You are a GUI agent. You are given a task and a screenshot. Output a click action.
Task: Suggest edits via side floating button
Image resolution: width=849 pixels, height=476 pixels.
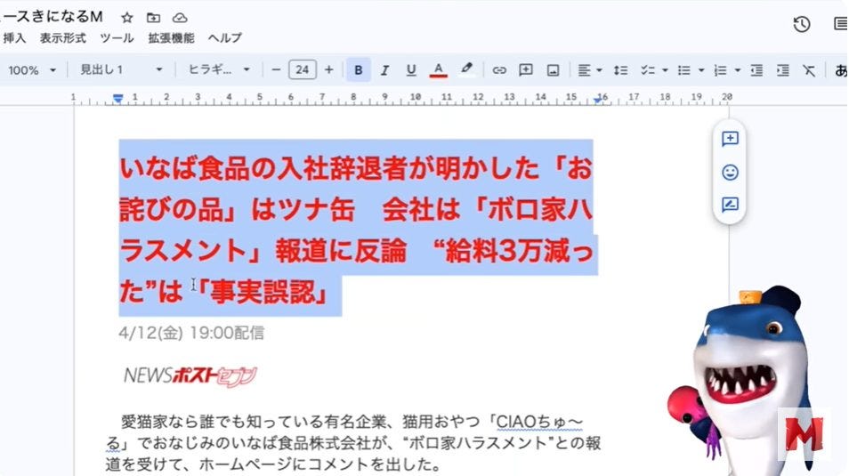pos(730,205)
